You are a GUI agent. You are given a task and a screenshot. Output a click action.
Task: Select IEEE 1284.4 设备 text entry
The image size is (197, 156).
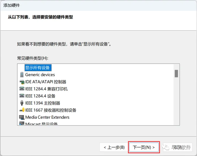[x=40, y=96]
